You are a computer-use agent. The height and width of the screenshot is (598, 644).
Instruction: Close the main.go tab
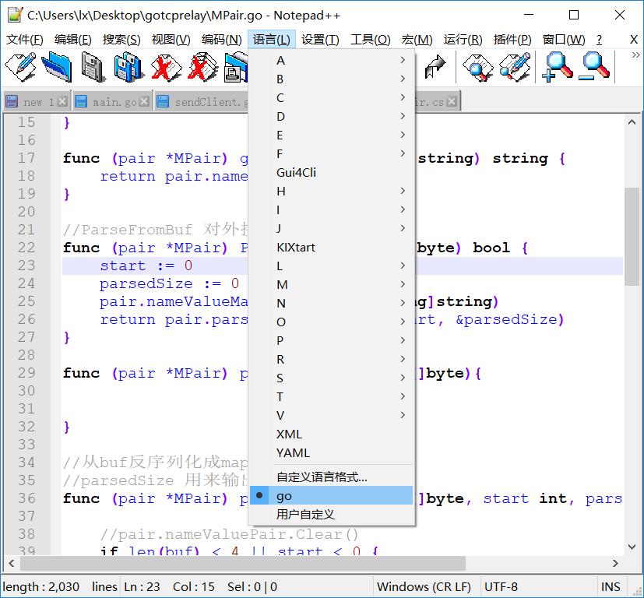(x=144, y=101)
